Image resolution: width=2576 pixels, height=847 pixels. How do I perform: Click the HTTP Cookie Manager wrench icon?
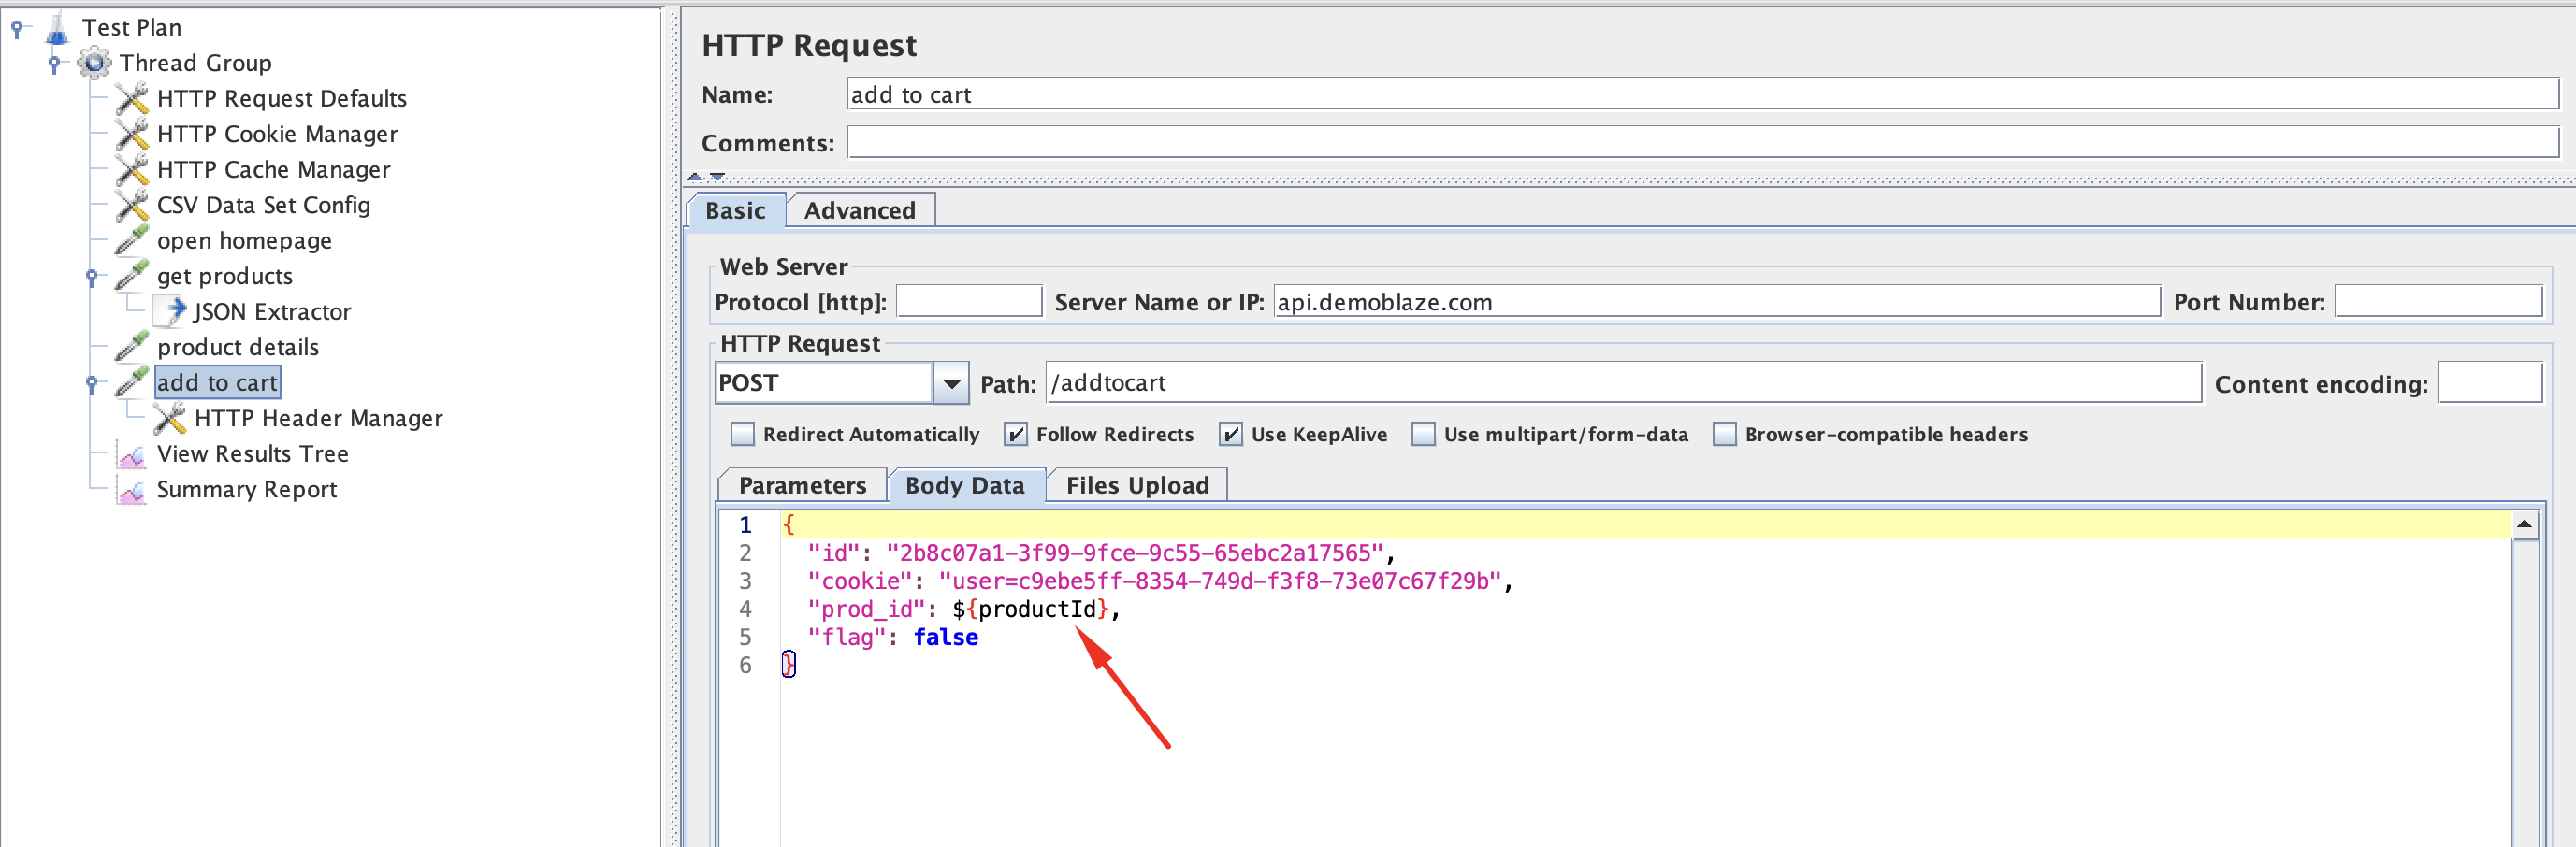coord(131,134)
